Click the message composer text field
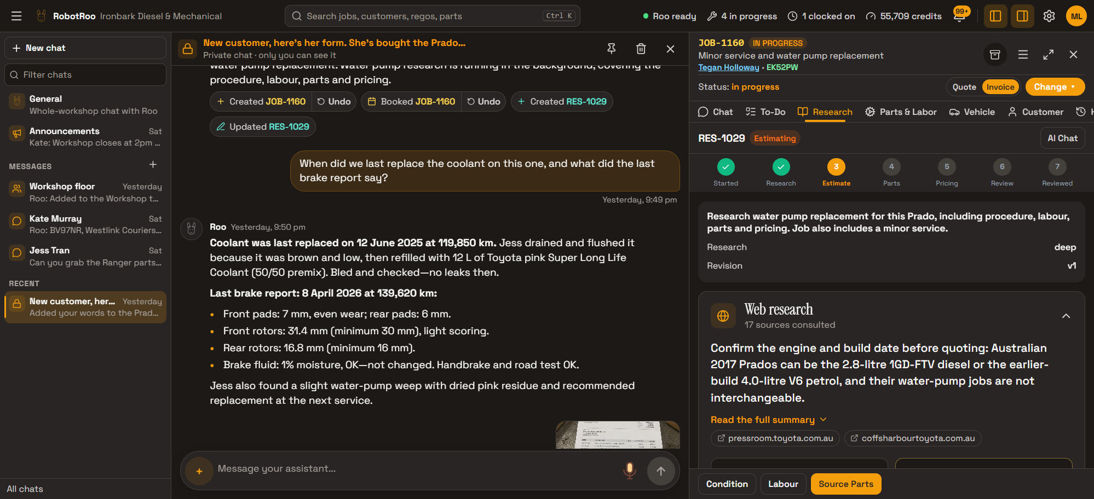This screenshot has height=499, width=1094. click(x=416, y=469)
